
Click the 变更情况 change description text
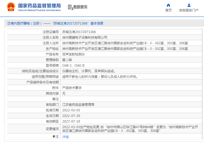(130, 129)
